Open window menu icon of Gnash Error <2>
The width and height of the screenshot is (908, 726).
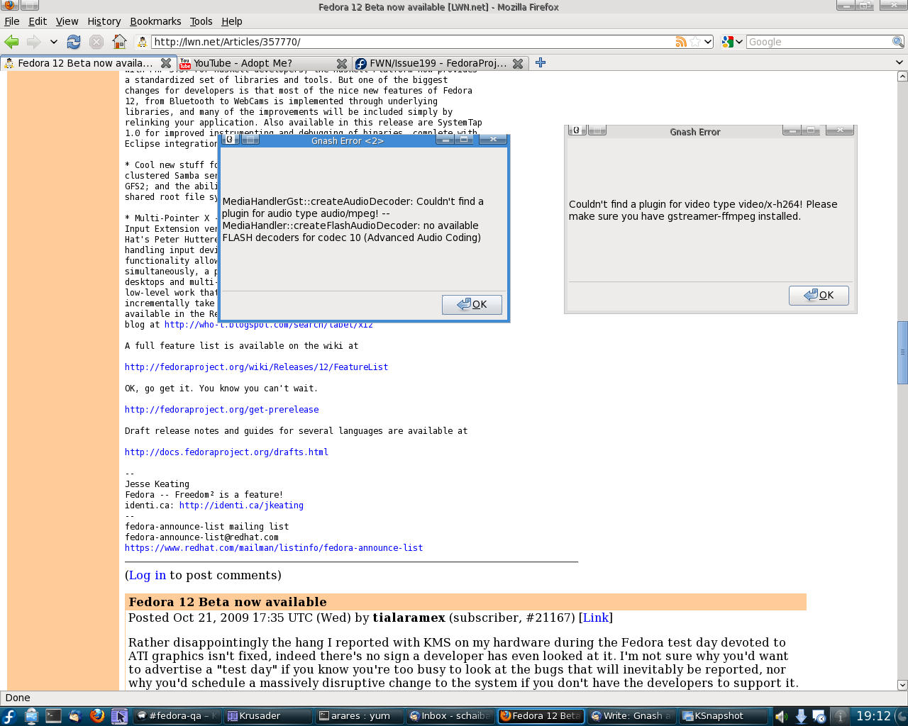click(229, 140)
